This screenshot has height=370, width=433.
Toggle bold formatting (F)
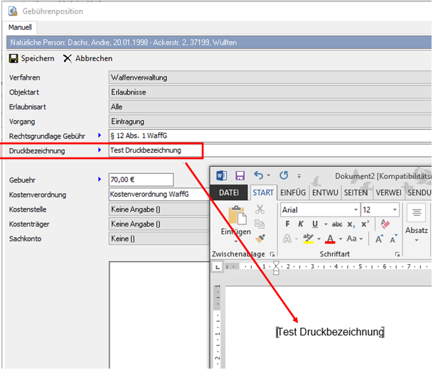point(288,224)
